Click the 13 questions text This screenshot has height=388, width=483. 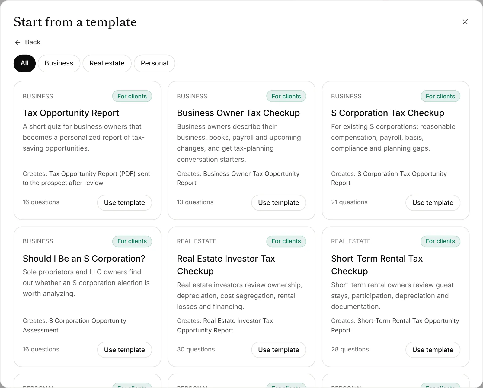(x=195, y=202)
